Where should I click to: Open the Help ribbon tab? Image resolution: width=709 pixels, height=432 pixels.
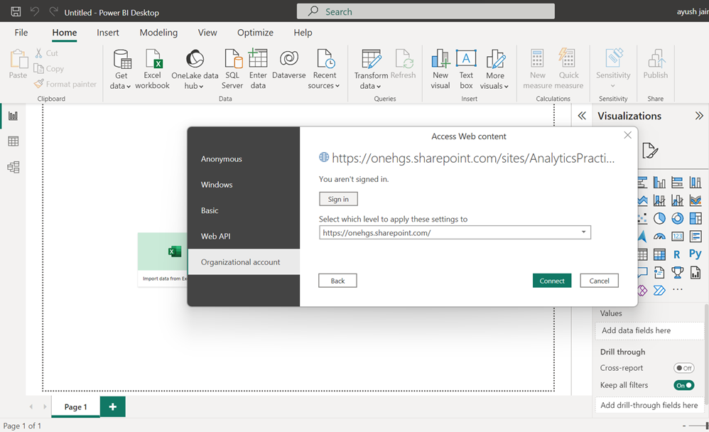pos(303,33)
